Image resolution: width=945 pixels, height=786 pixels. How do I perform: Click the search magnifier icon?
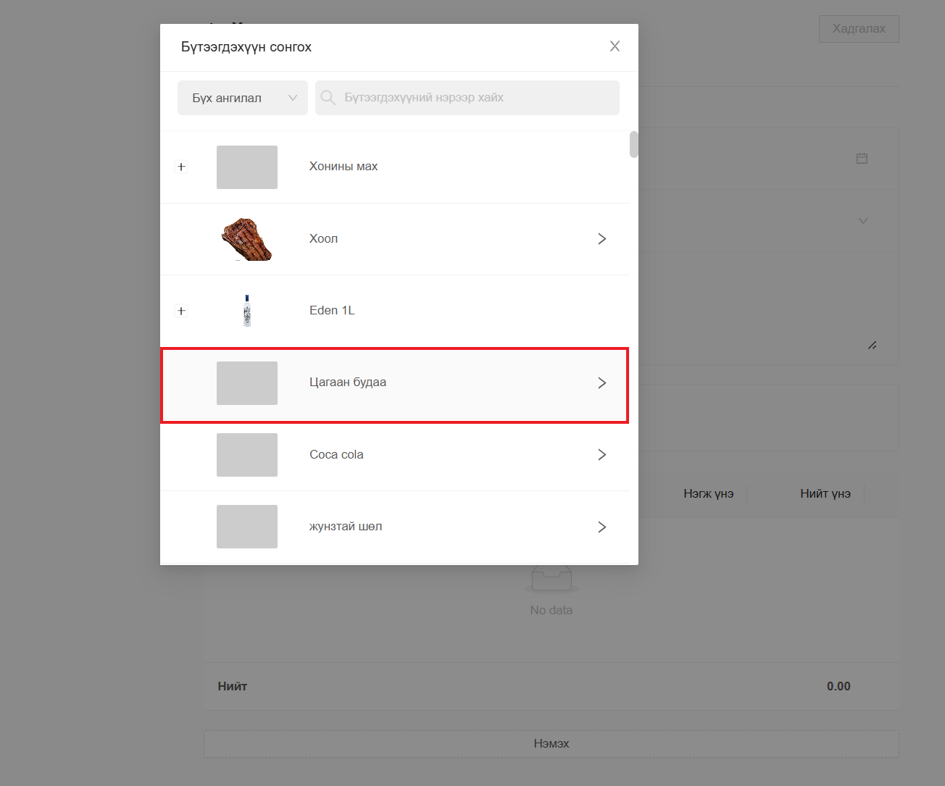[328, 98]
